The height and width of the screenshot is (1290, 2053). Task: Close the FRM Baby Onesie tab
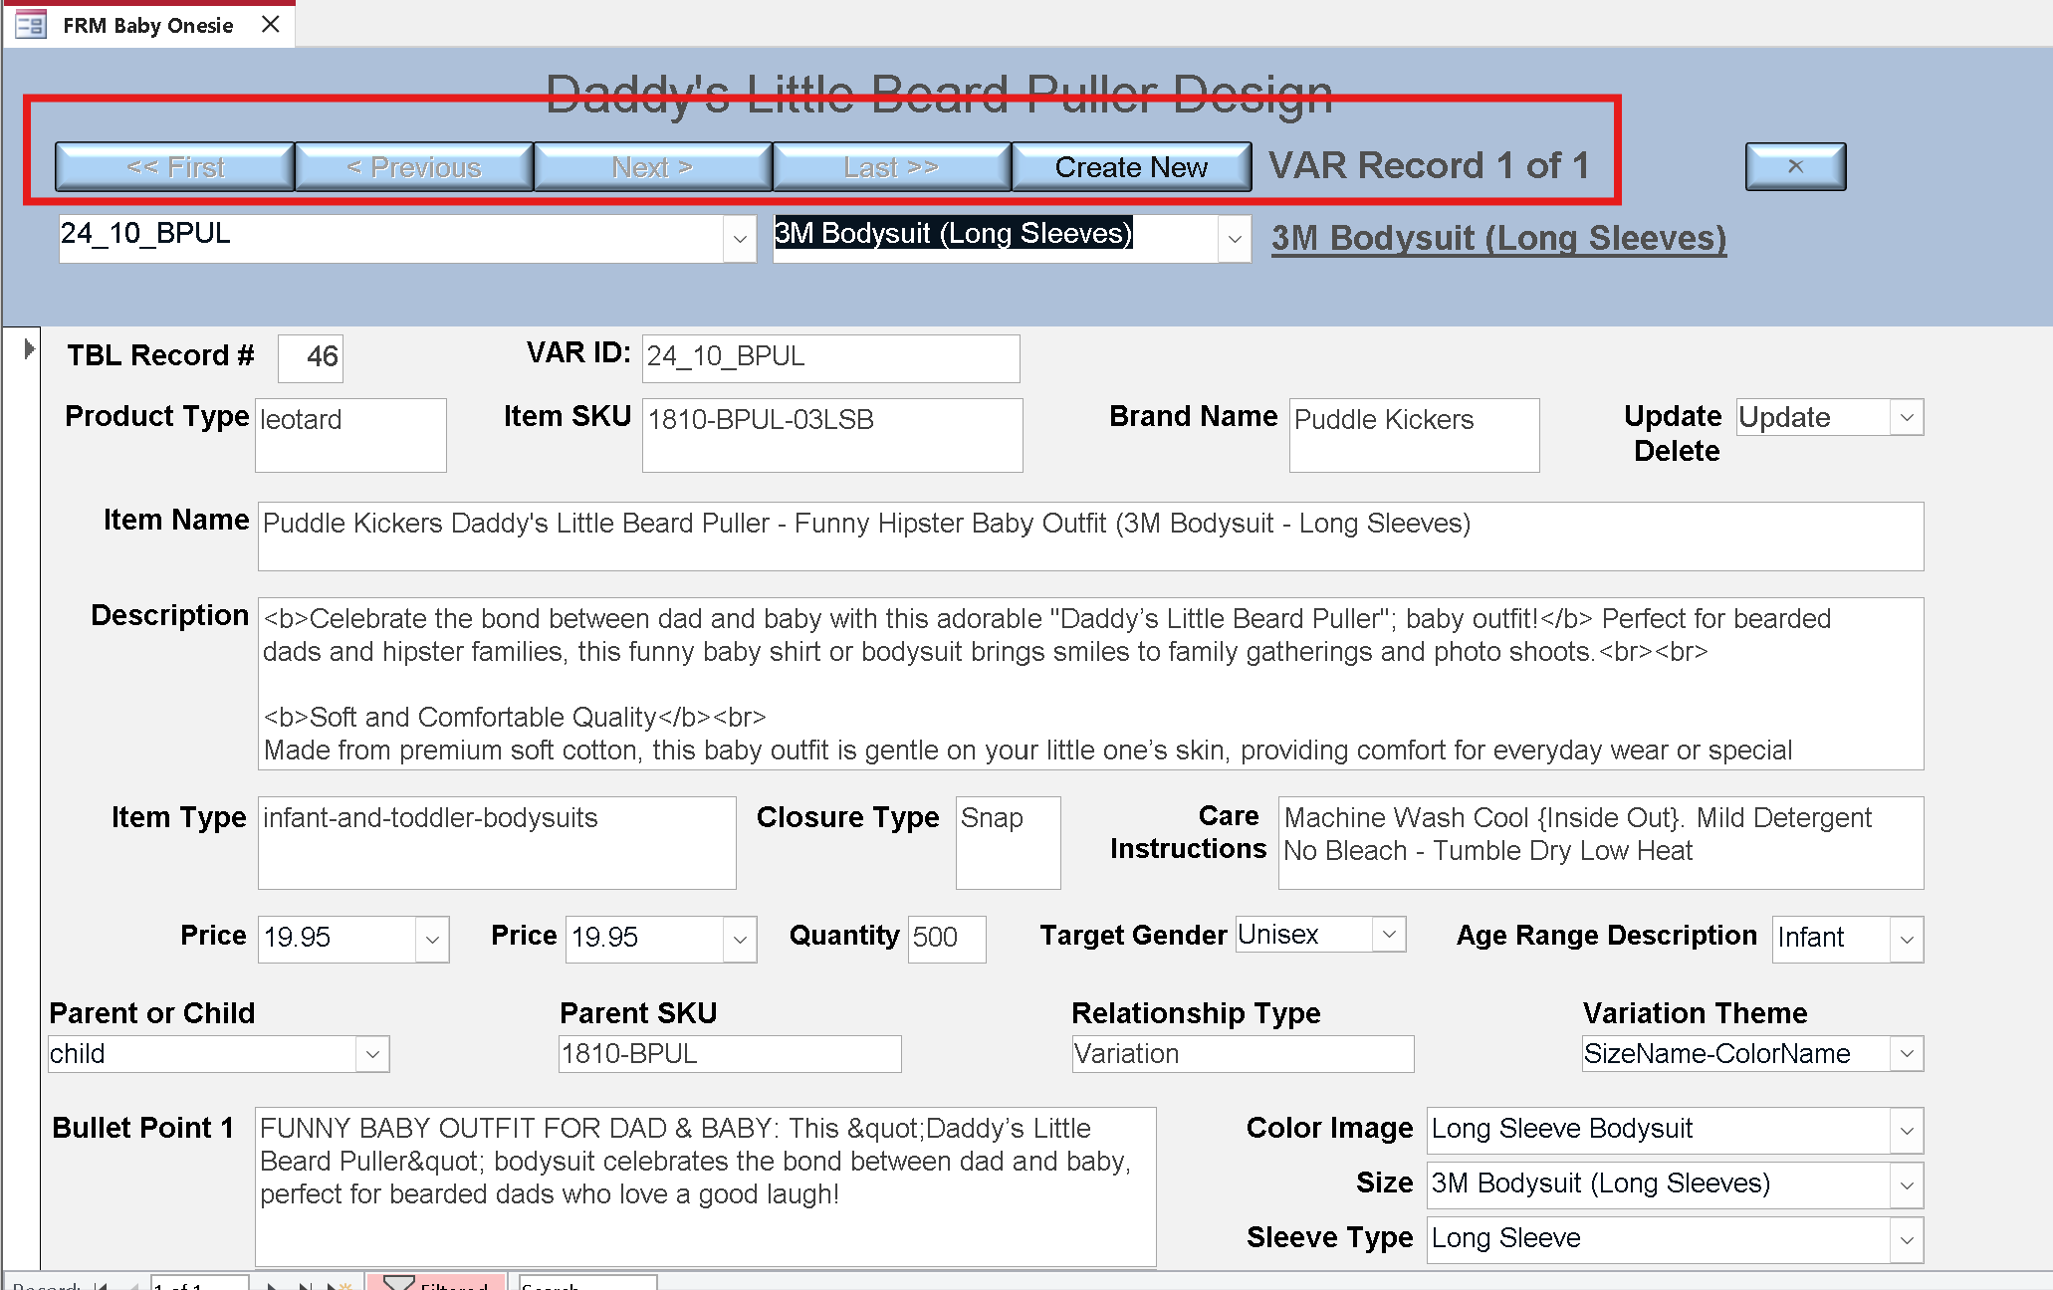point(271,25)
